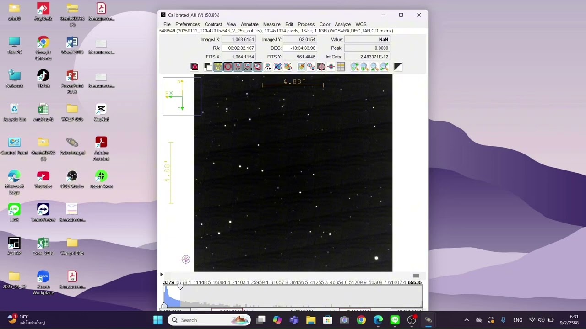Image resolution: width=586 pixels, height=329 pixels.
Task: Toggle the 2.2E6 source counts display
Action: pyautogui.click(x=248, y=67)
